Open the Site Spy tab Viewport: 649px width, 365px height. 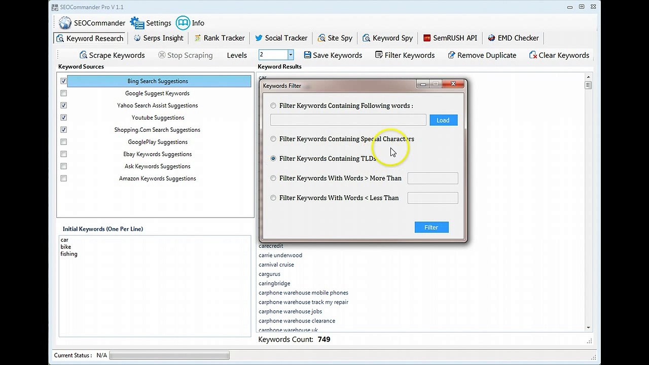click(335, 38)
